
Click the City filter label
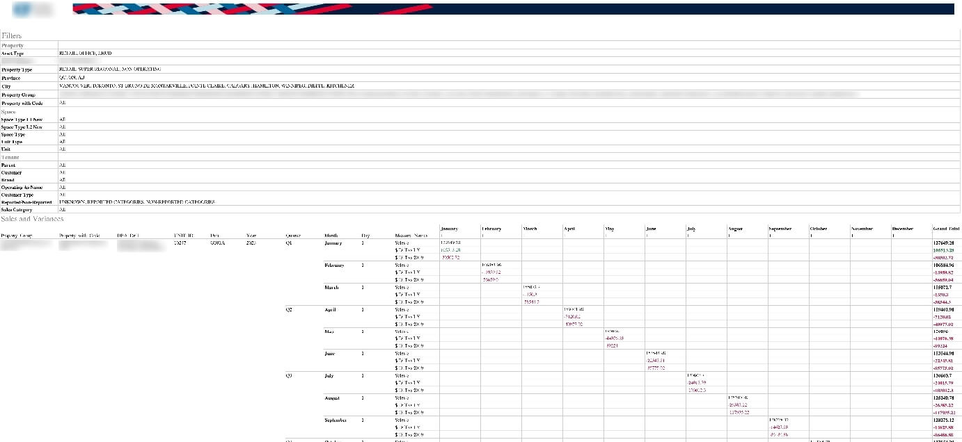[6, 86]
